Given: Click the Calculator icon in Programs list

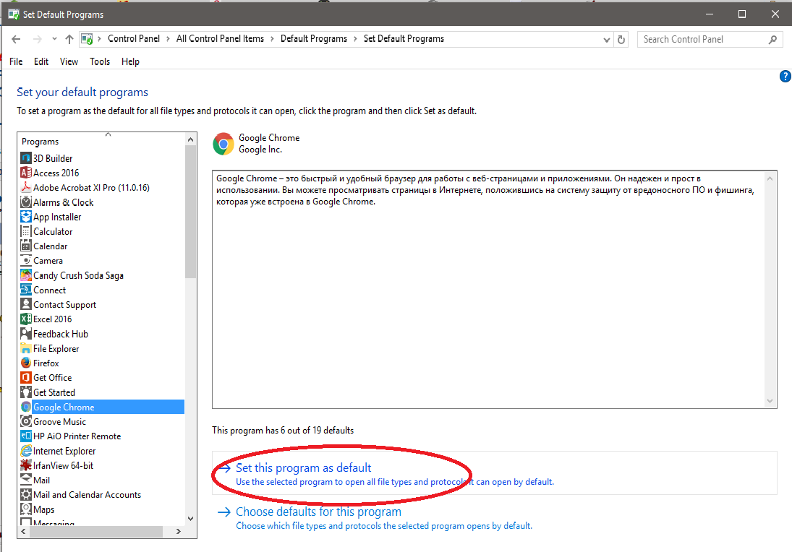Looking at the screenshot, I should pyautogui.click(x=26, y=232).
